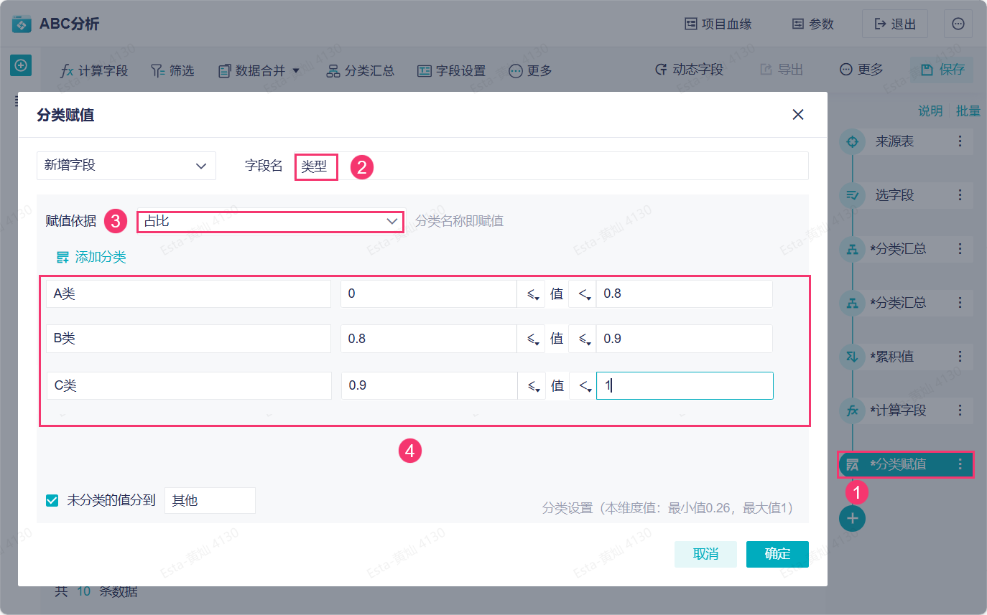Open the 来源表 step options menu
The image size is (987, 615).
tap(960, 141)
